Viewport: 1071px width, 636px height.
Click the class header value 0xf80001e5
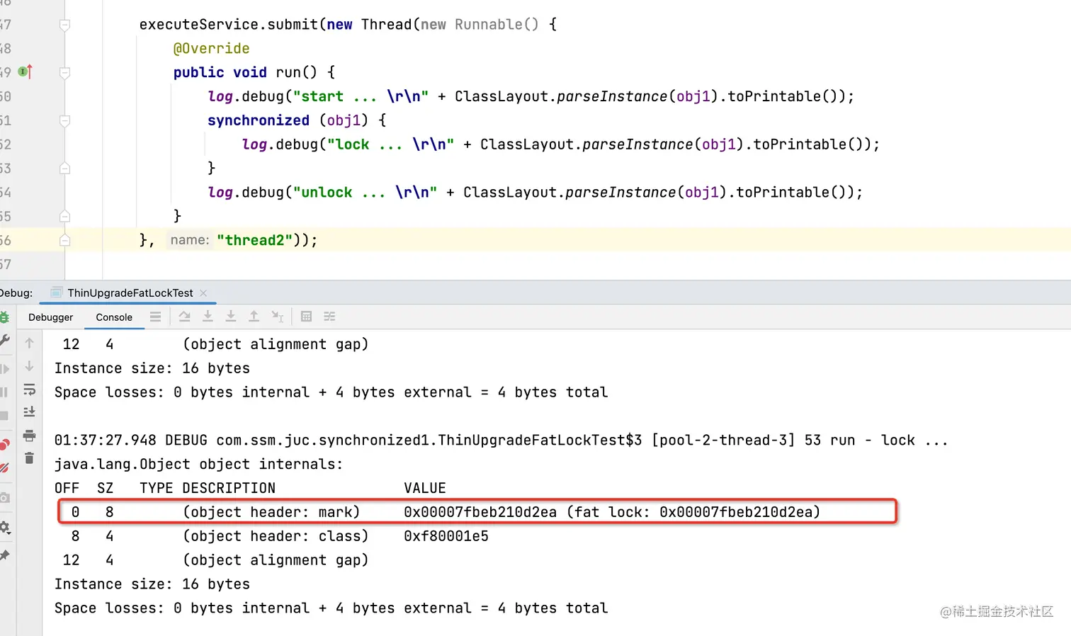[446, 536]
